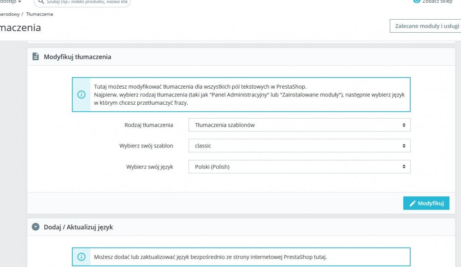Image resolution: width=461 pixels, height=267 pixels.
Task: Open the Rodzaj tłumaczenia dropdown
Action: pyautogui.click(x=299, y=125)
